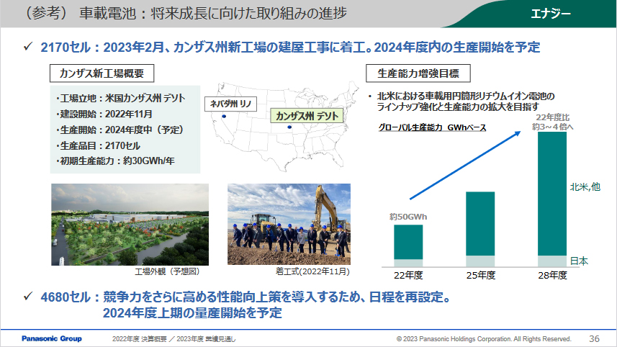
Task: Click the 約50GWh bar label
Action: [x=408, y=217]
